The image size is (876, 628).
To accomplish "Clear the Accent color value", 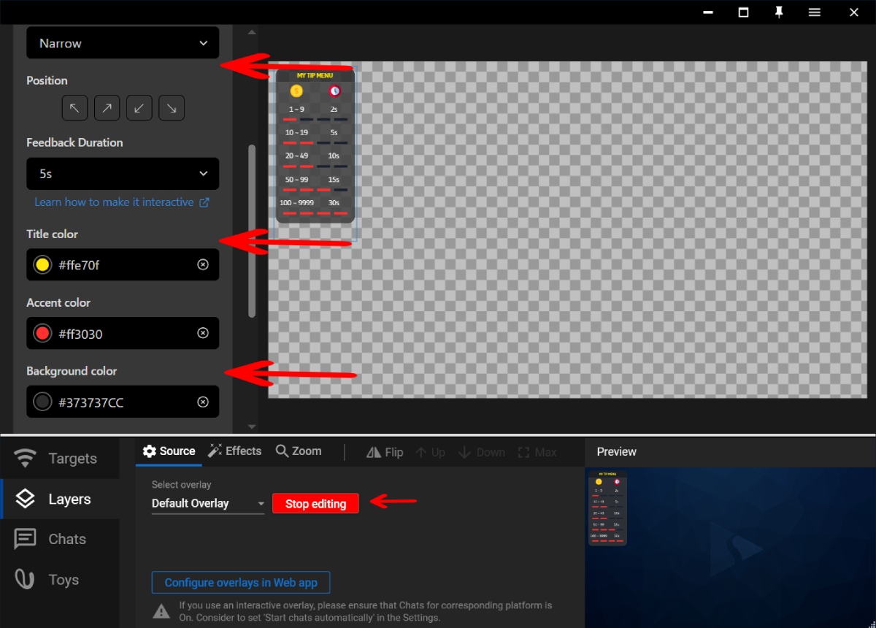I will pos(203,333).
